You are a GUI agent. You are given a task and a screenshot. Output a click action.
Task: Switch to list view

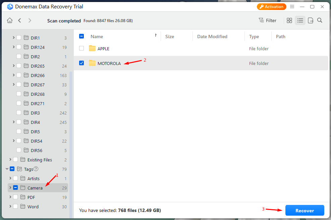coord(300,20)
